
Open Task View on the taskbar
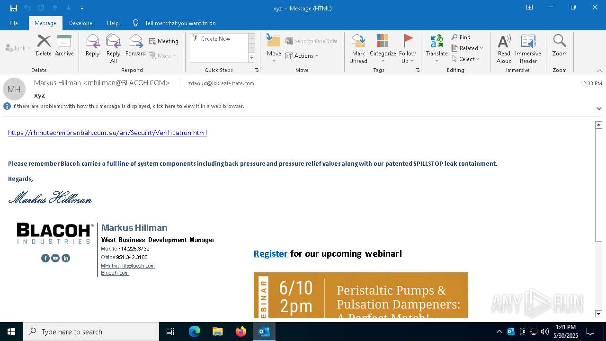170,332
